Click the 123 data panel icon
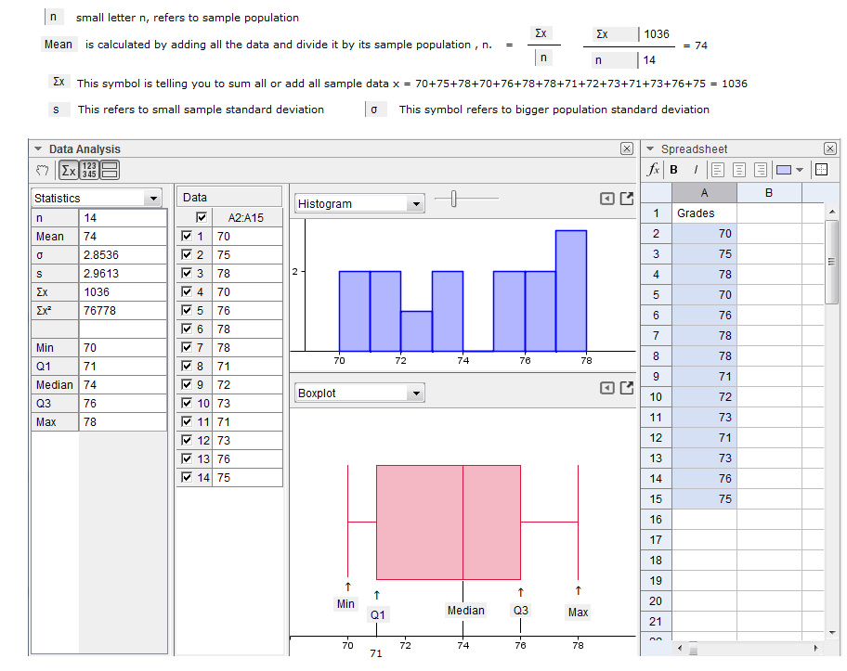847x671 pixels. (x=90, y=170)
